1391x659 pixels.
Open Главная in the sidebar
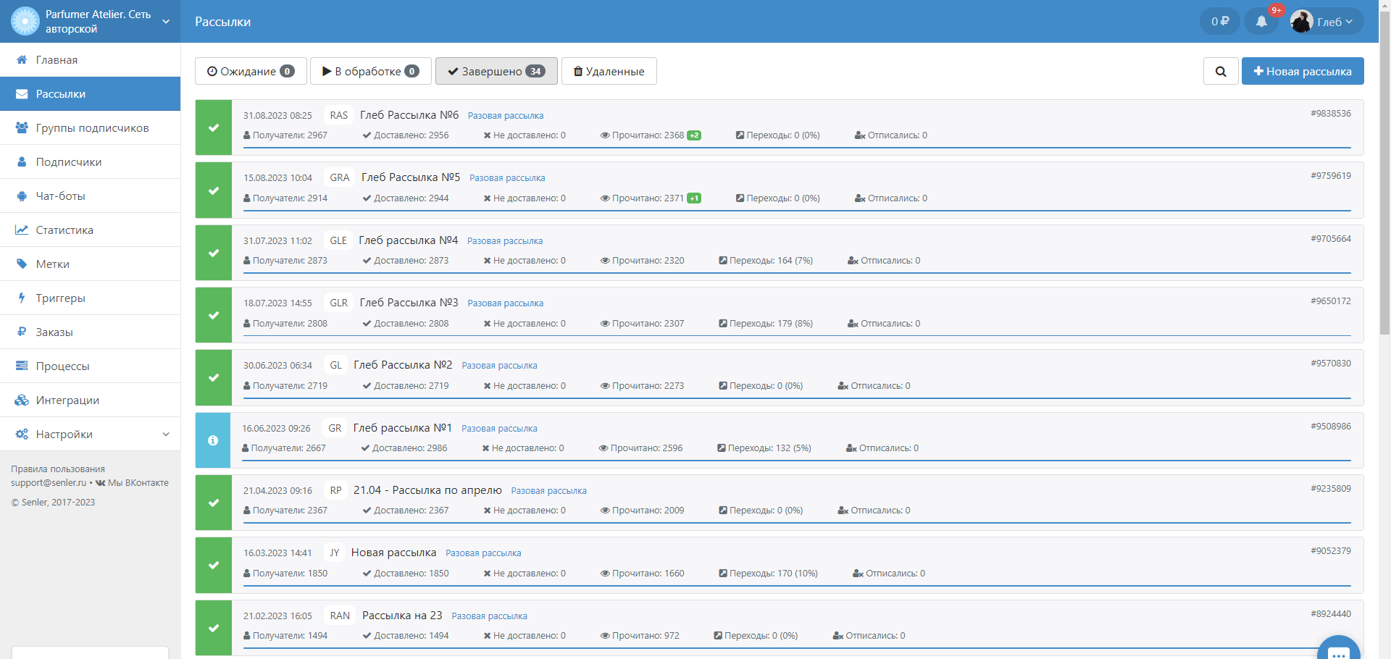tap(90, 59)
